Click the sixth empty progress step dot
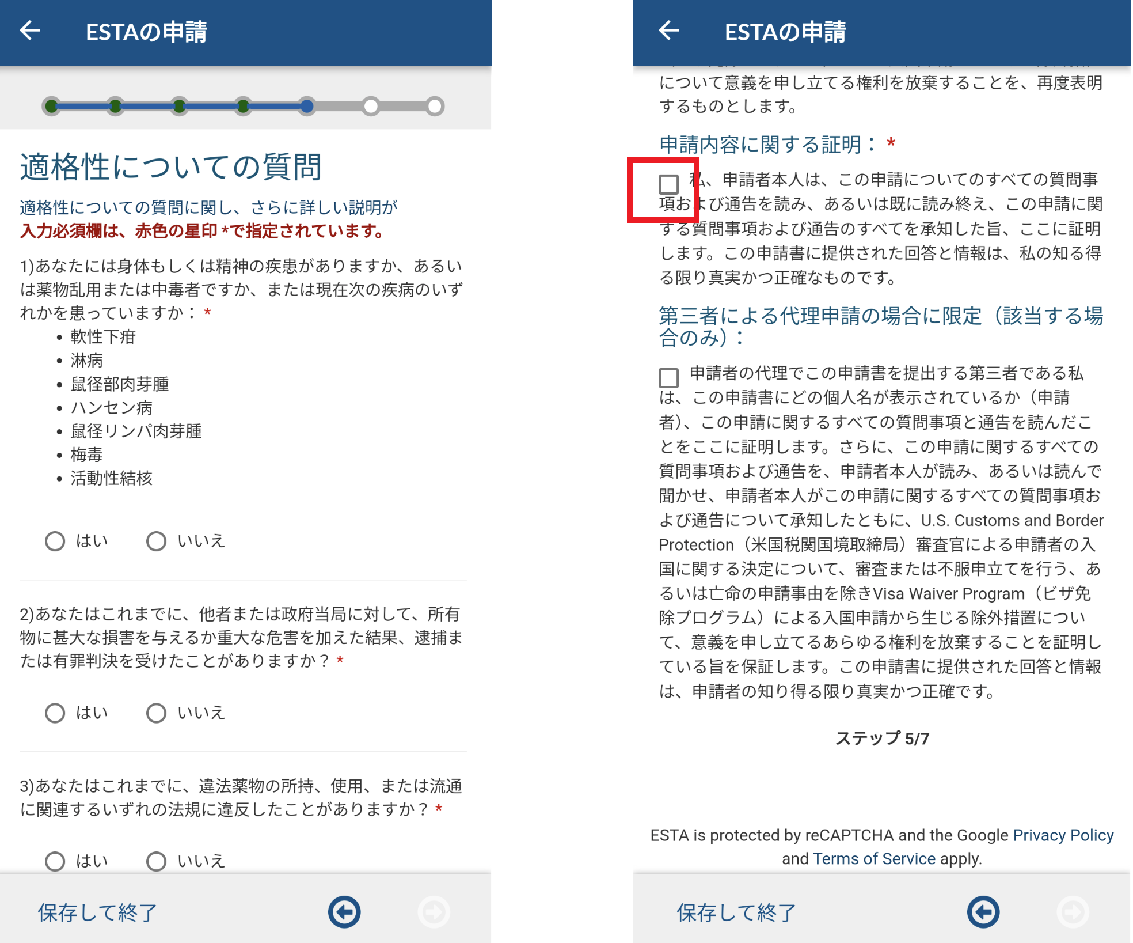This screenshot has height=943, width=1133. pyautogui.click(x=371, y=106)
